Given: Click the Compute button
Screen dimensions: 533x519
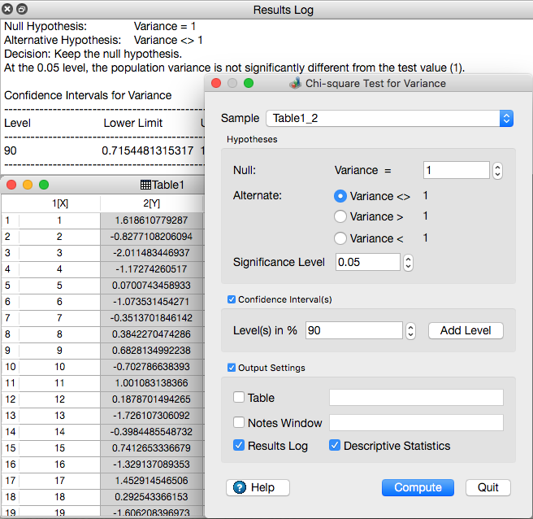Looking at the screenshot, I should [418, 487].
